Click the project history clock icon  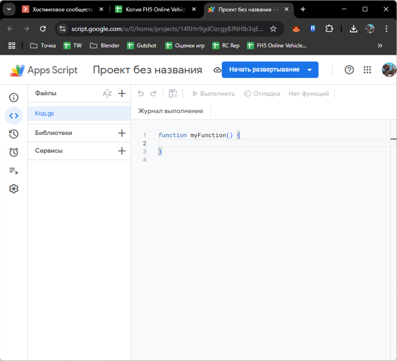point(14,134)
